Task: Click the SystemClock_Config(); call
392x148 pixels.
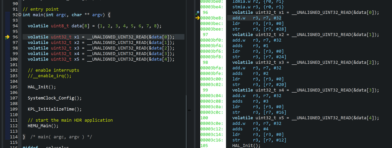Action: tap(55, 98)
